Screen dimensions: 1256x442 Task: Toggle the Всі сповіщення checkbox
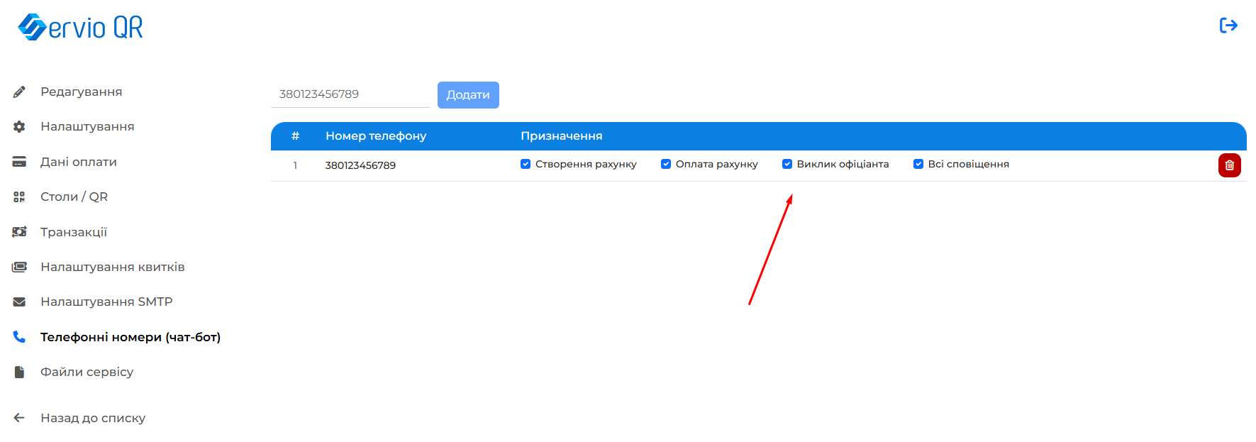pos(918,164)
